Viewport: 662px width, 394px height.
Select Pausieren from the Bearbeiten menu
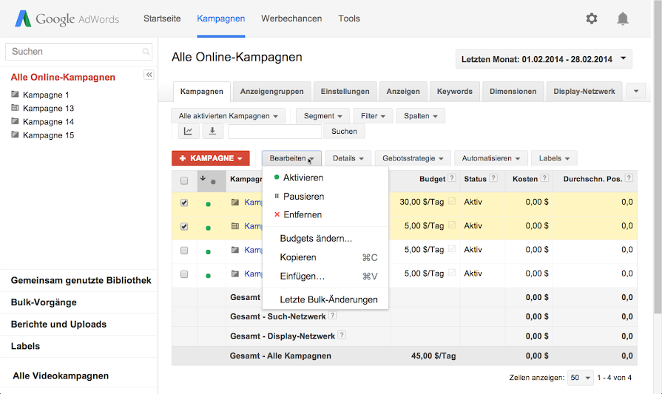tap(303, 197)
